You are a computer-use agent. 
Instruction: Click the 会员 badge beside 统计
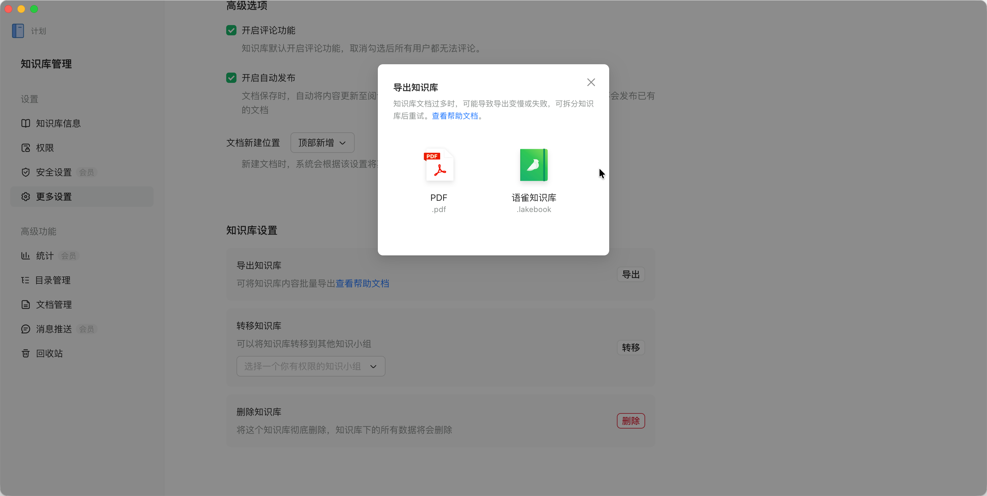click(x=68, y=256)
